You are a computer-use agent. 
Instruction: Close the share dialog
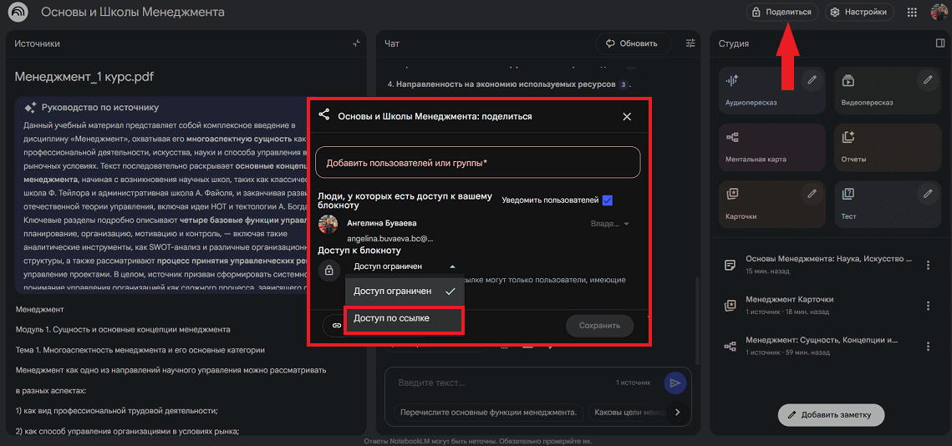[x=627, y=117]
